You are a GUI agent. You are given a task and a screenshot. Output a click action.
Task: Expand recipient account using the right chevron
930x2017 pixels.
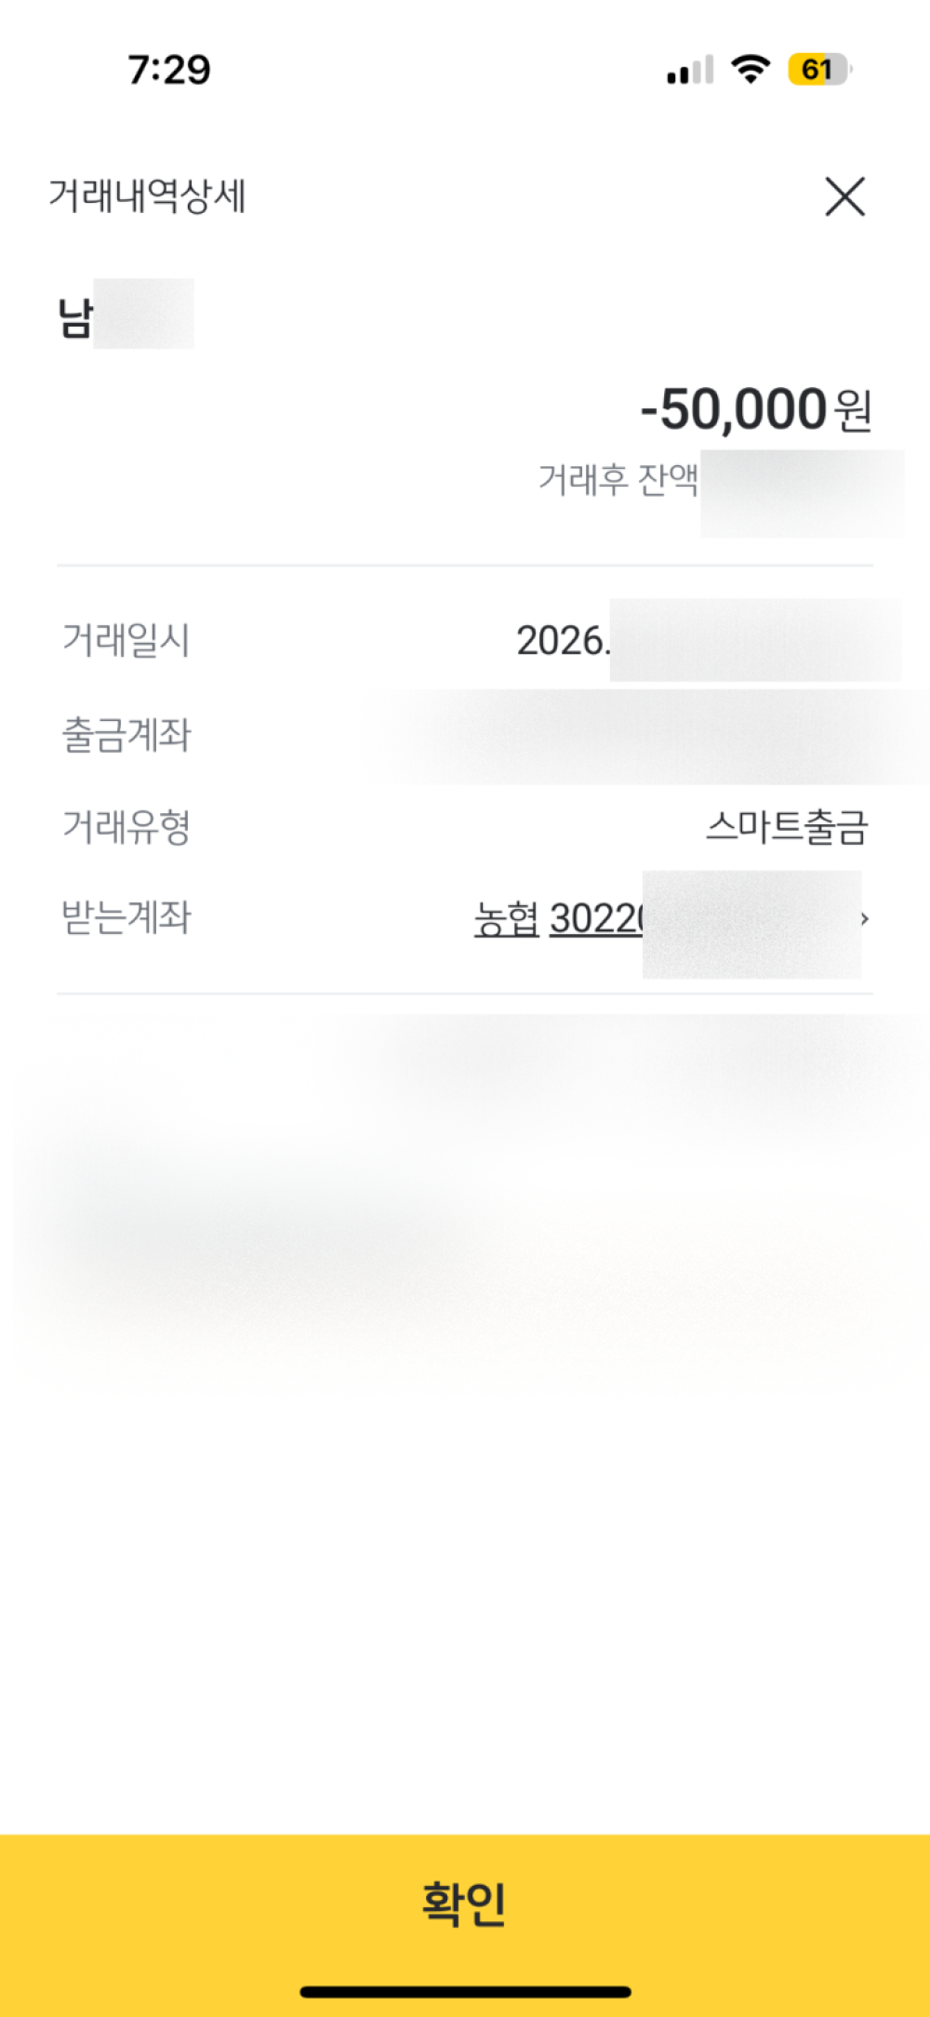point(865,919)
